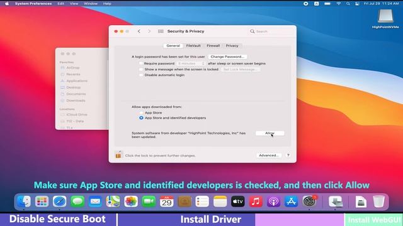Screen dimensions: 403x226
Task: Open Launchpad in the dock
Action: (x=42, y=202)
